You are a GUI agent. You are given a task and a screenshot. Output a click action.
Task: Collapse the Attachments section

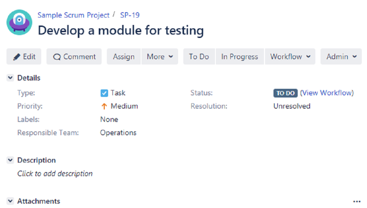pos(11,201)
